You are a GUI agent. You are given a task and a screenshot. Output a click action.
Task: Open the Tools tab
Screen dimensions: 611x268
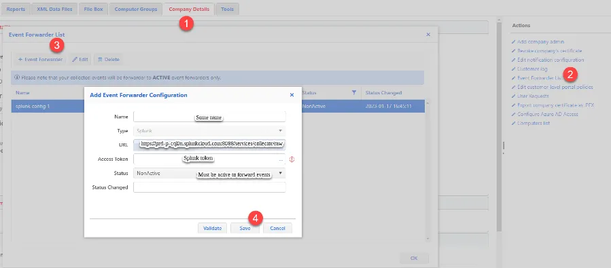click(x=227, y=9)
